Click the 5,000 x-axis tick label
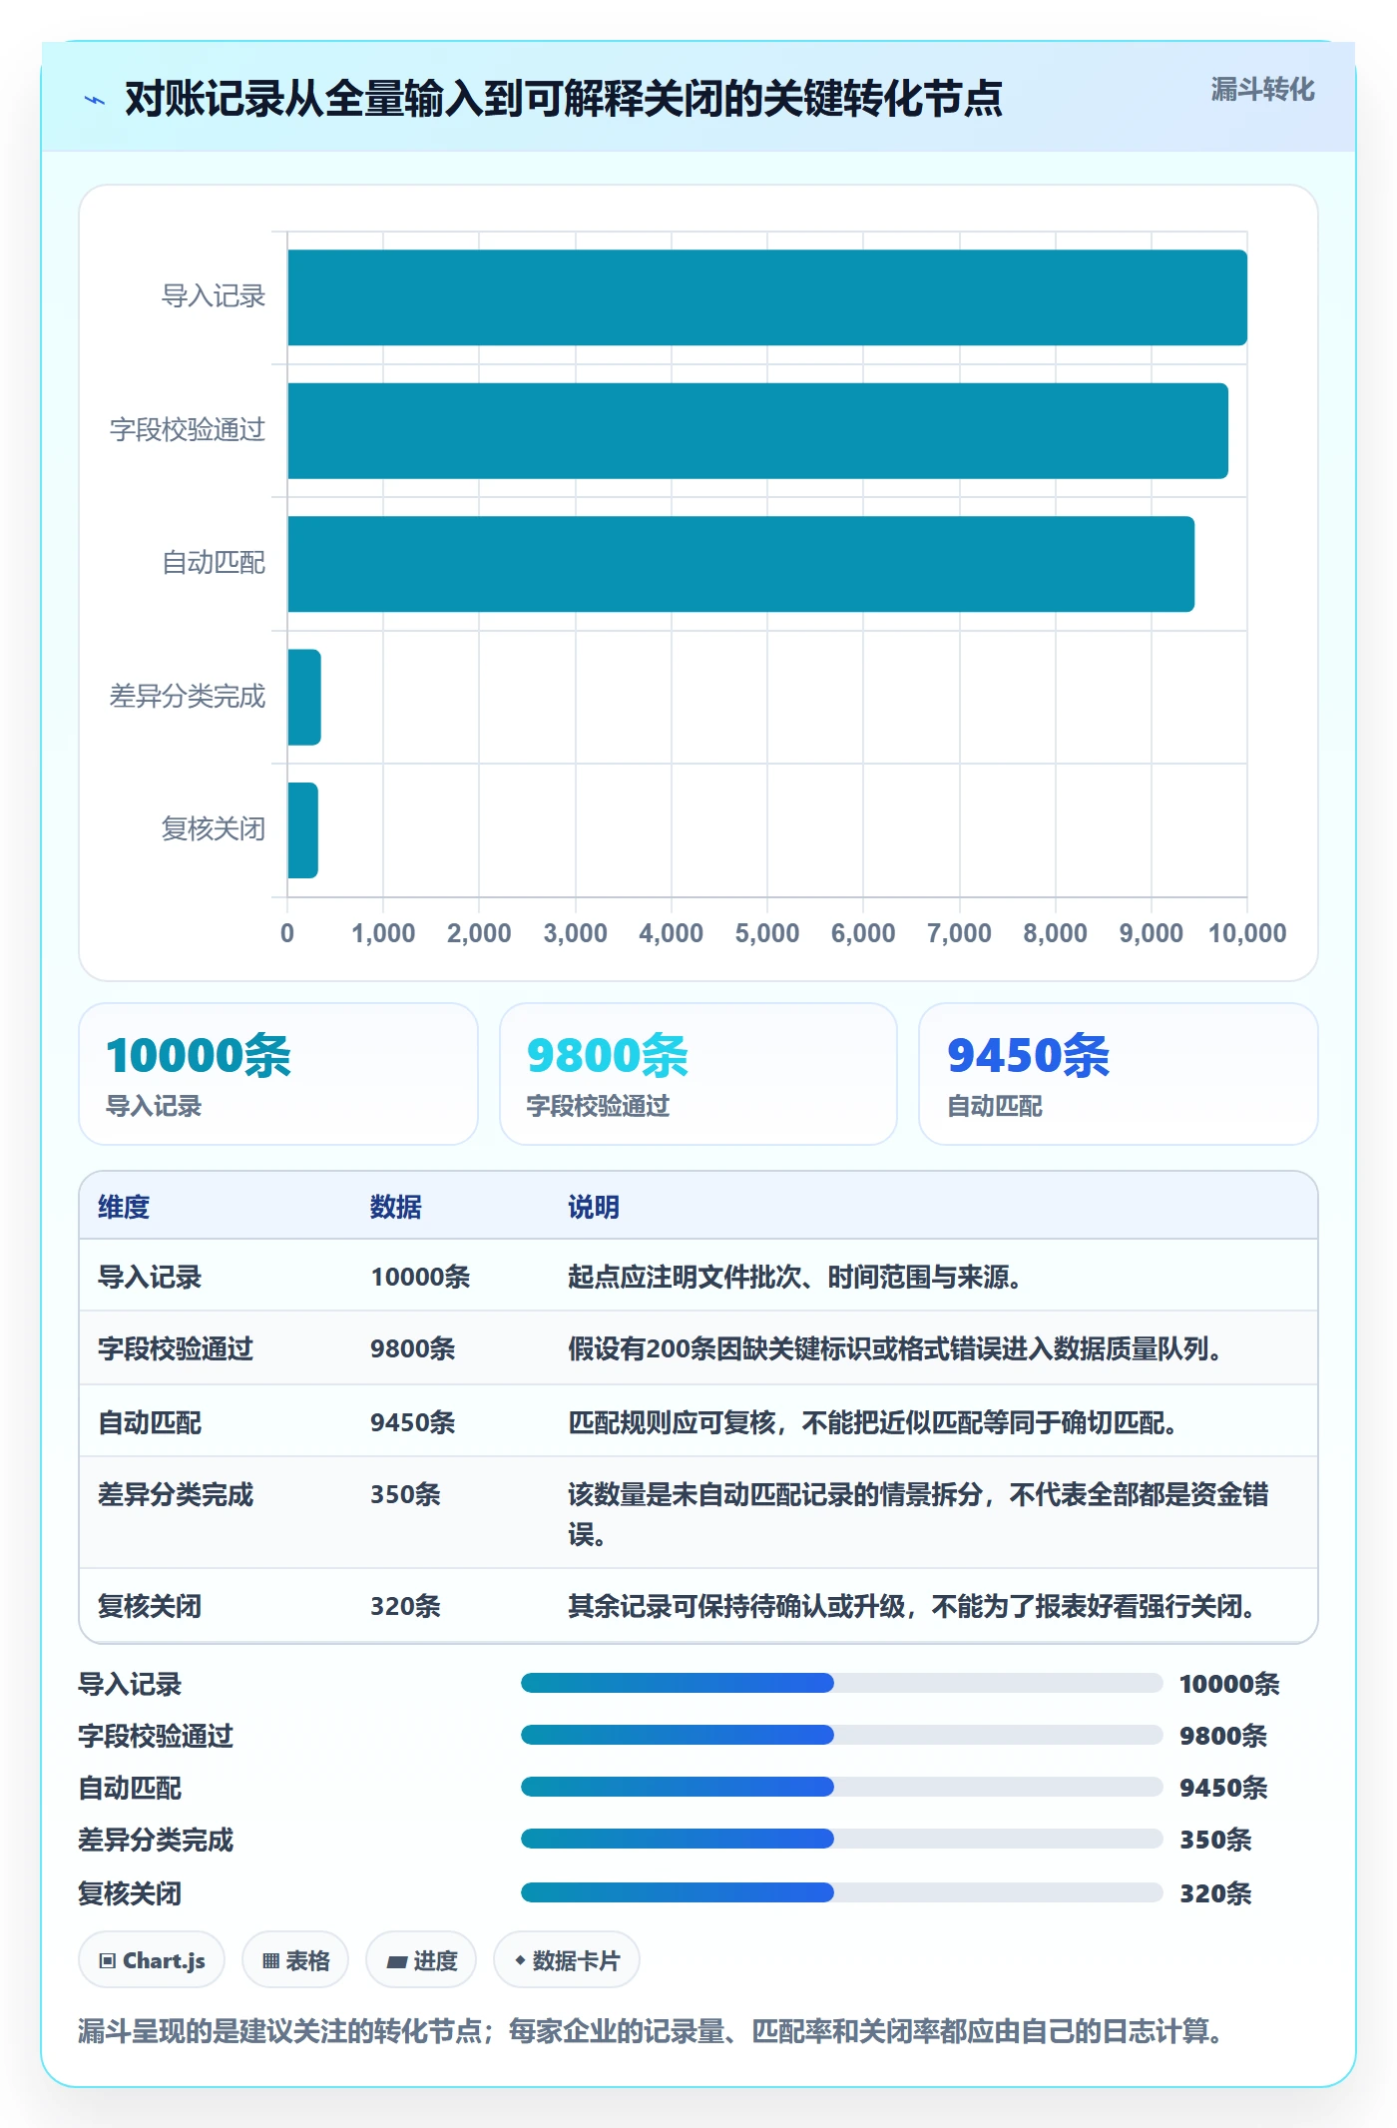Viewport: 1397px width, 2128px height. pos(767,933)
